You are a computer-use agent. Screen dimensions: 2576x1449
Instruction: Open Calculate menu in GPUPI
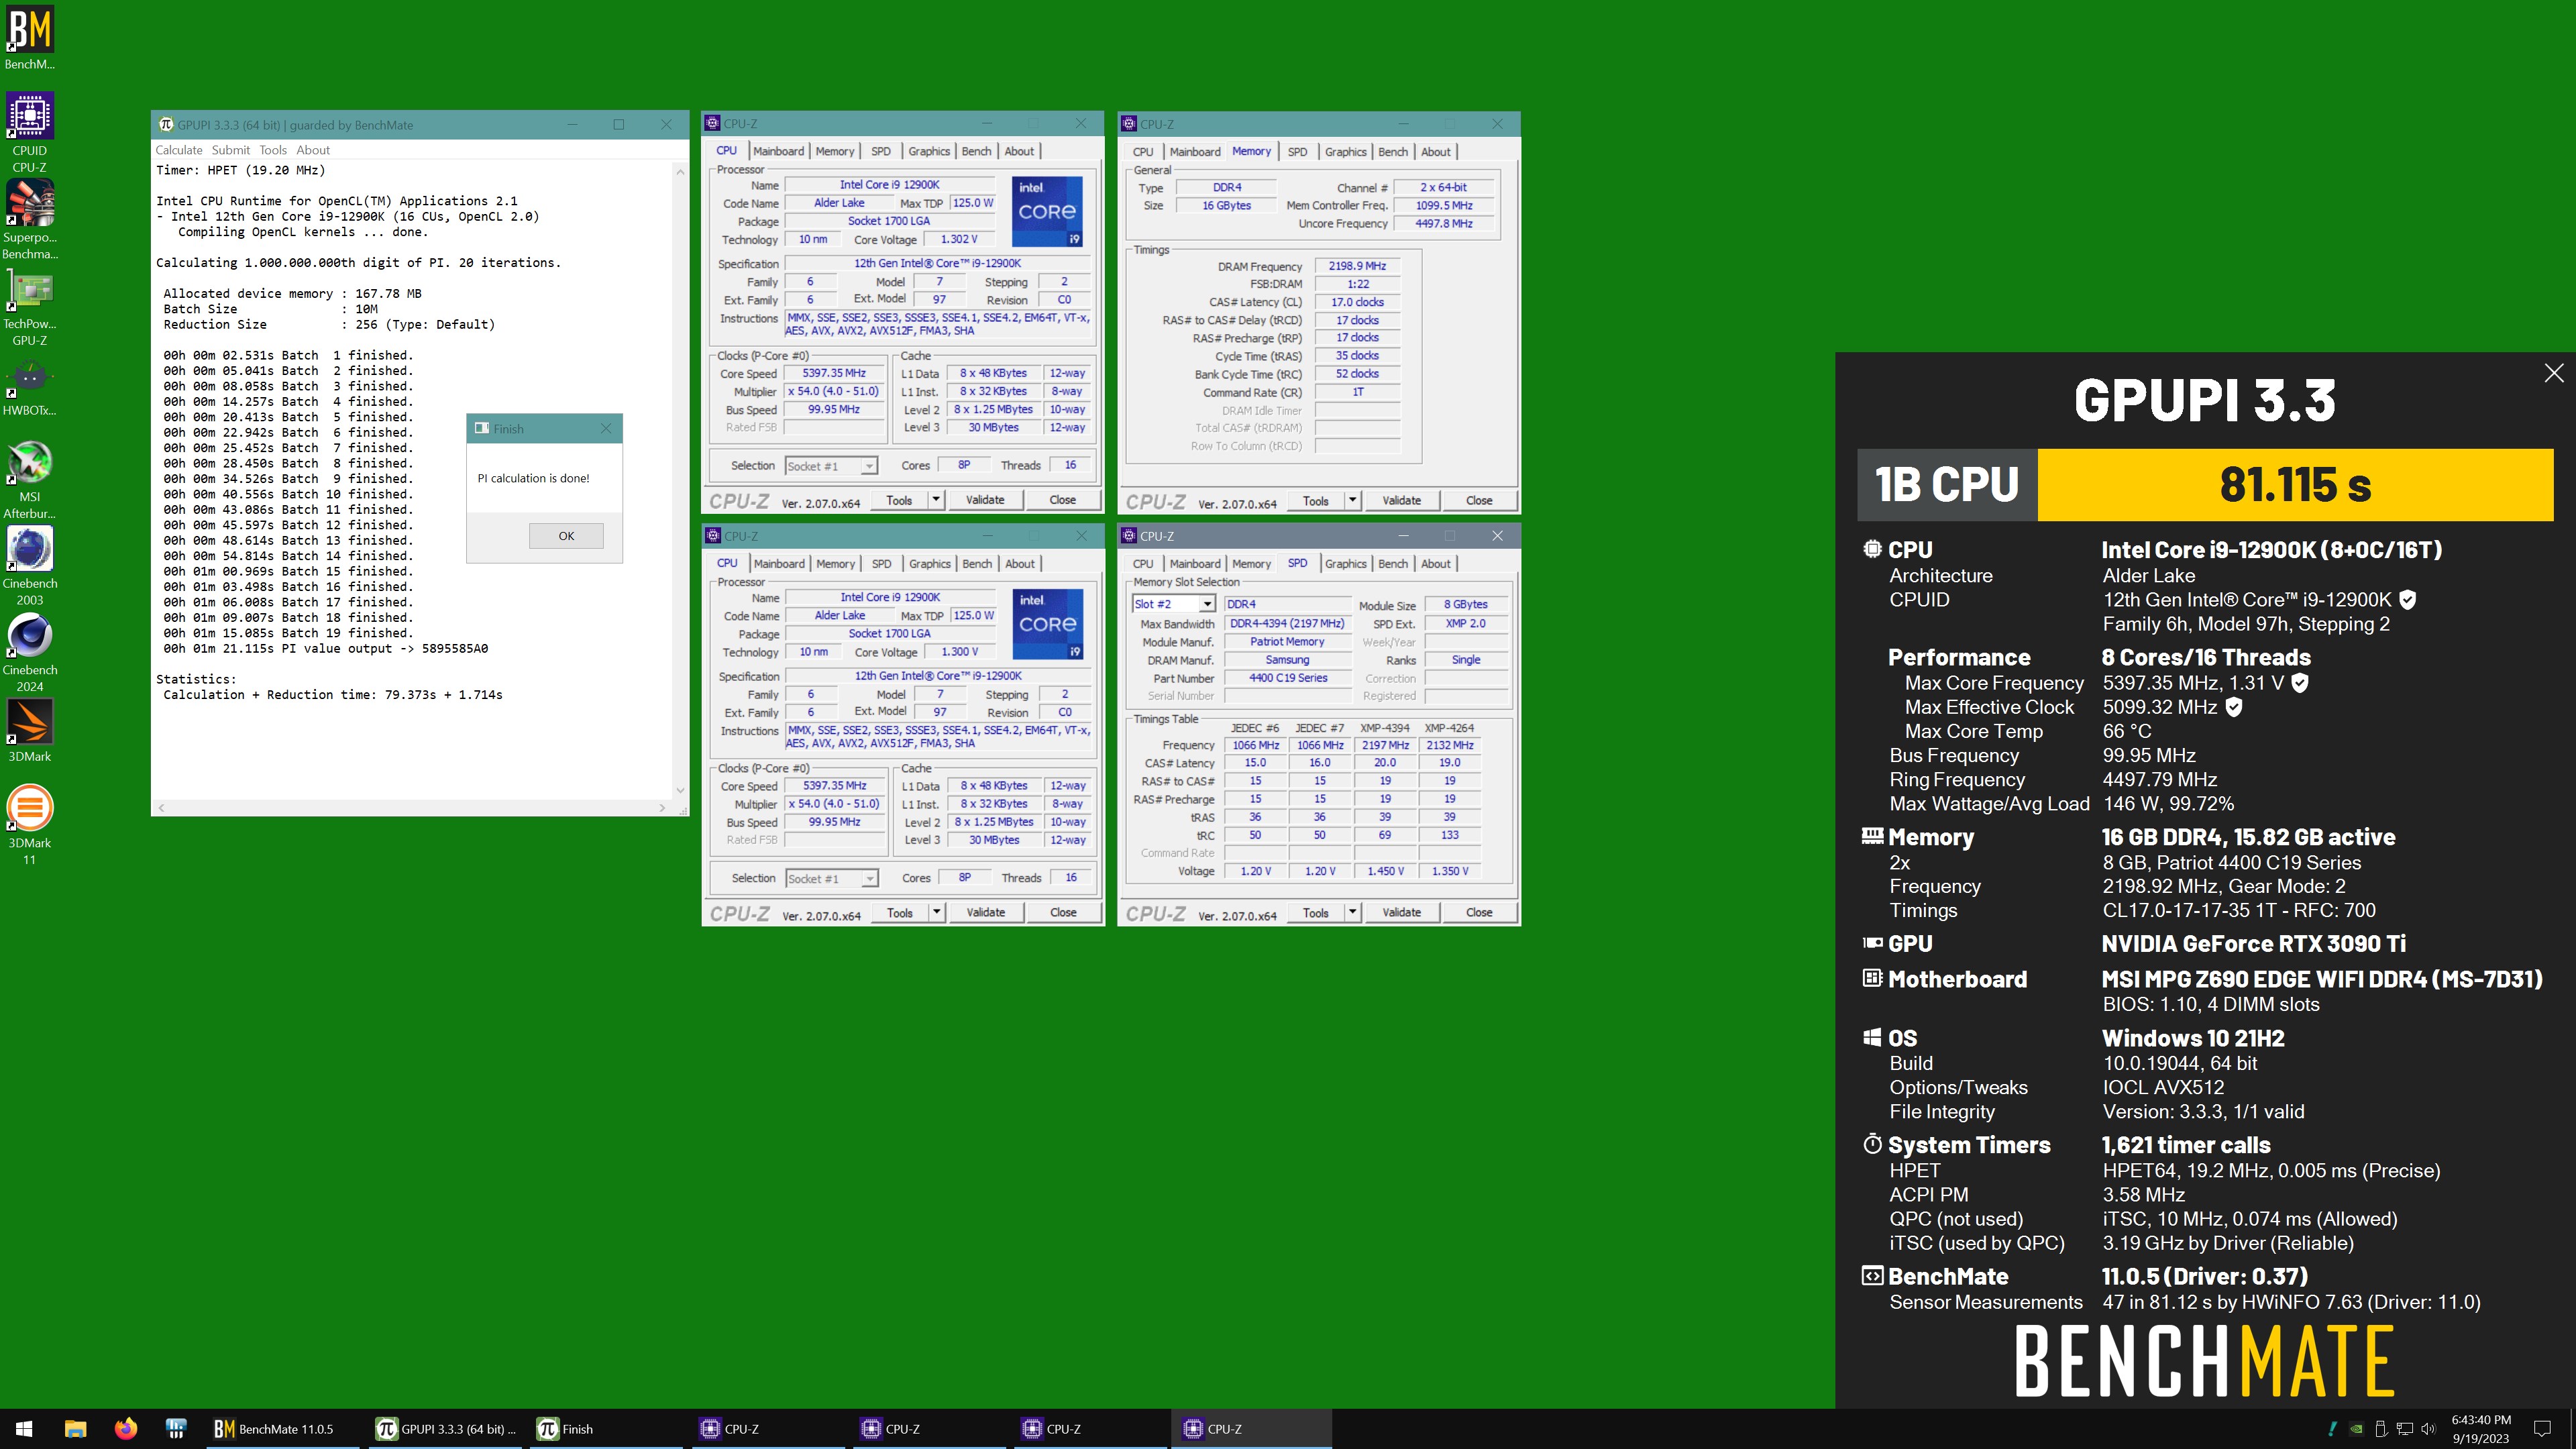coord(178,150)
